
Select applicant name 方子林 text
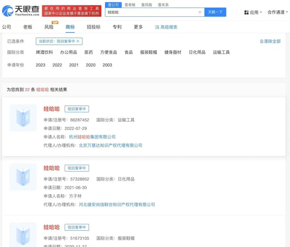pos(75,196)
